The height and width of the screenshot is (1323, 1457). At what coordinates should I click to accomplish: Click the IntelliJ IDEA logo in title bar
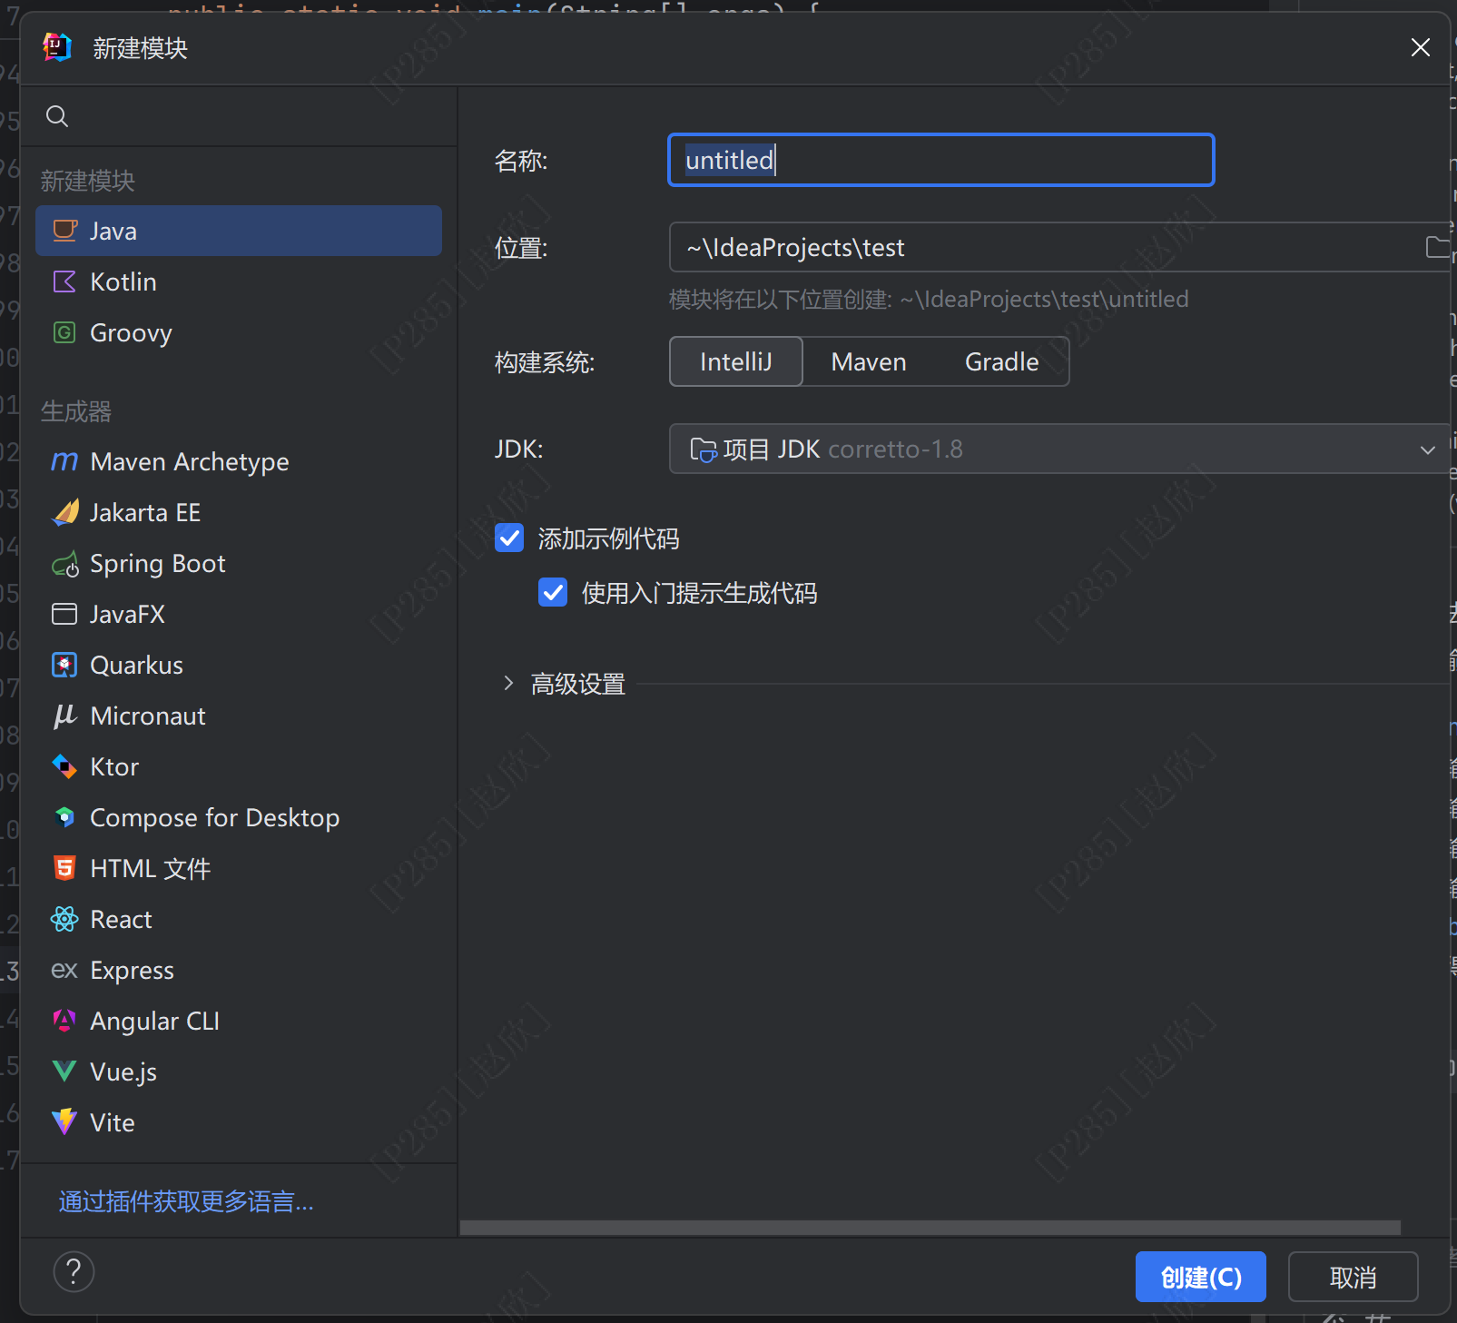(57, 47)
